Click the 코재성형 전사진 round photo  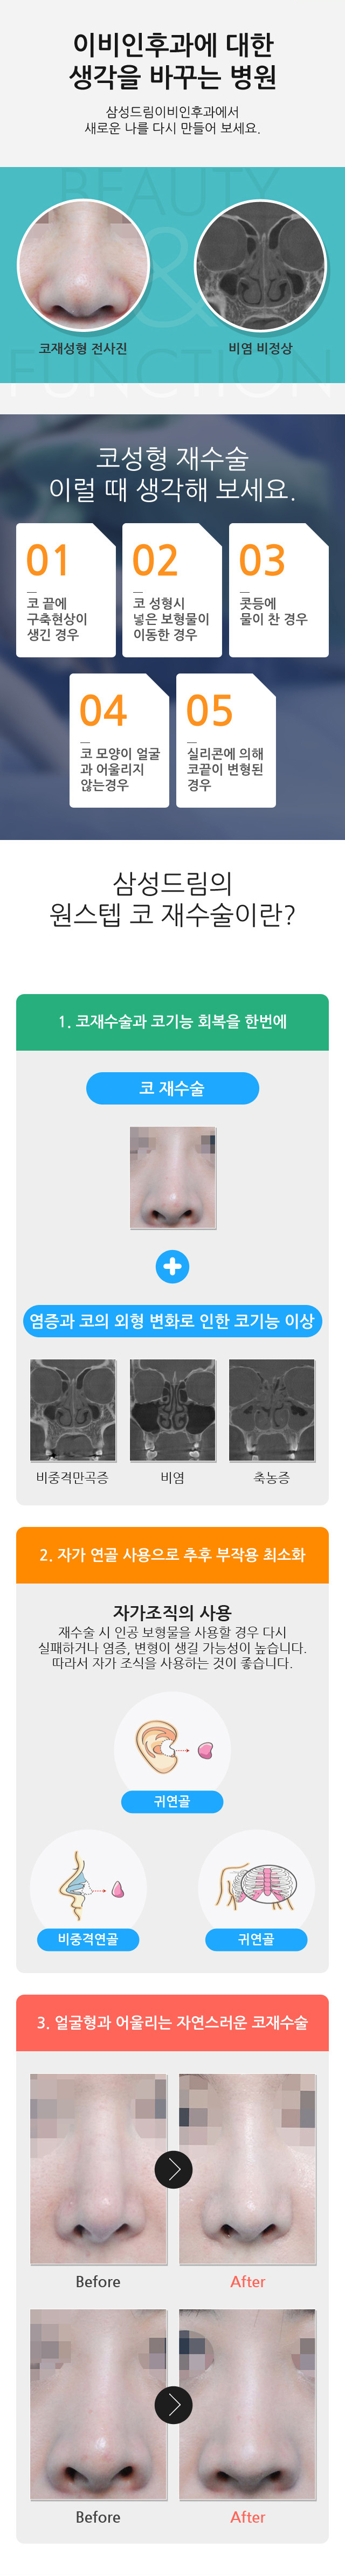(83, 266)
